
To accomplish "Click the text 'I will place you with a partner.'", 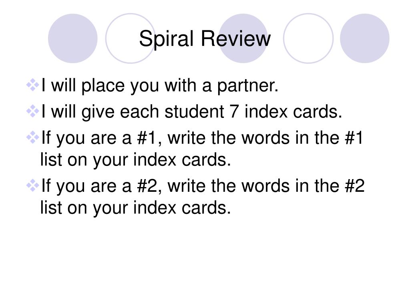I will (x=159, y=86).
